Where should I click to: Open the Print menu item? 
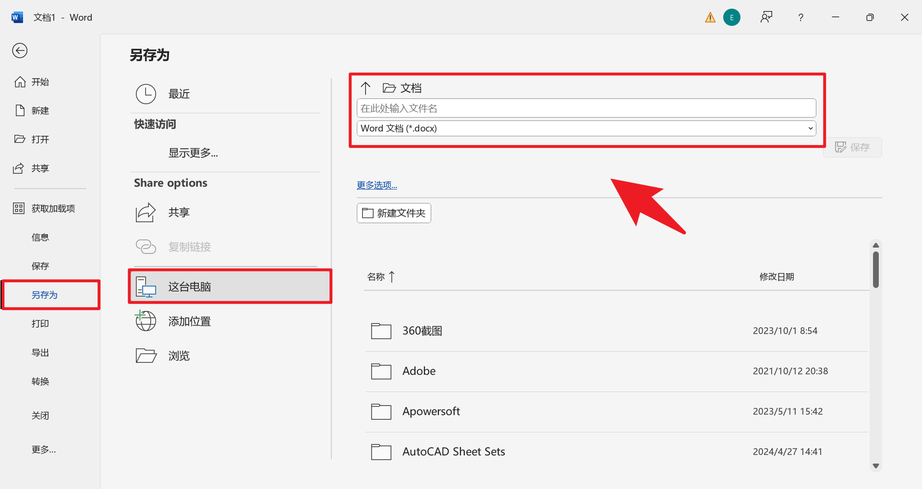coord(40,324)
